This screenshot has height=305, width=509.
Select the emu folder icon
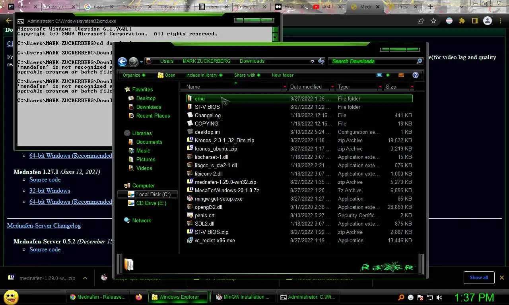tap(190, 98)
